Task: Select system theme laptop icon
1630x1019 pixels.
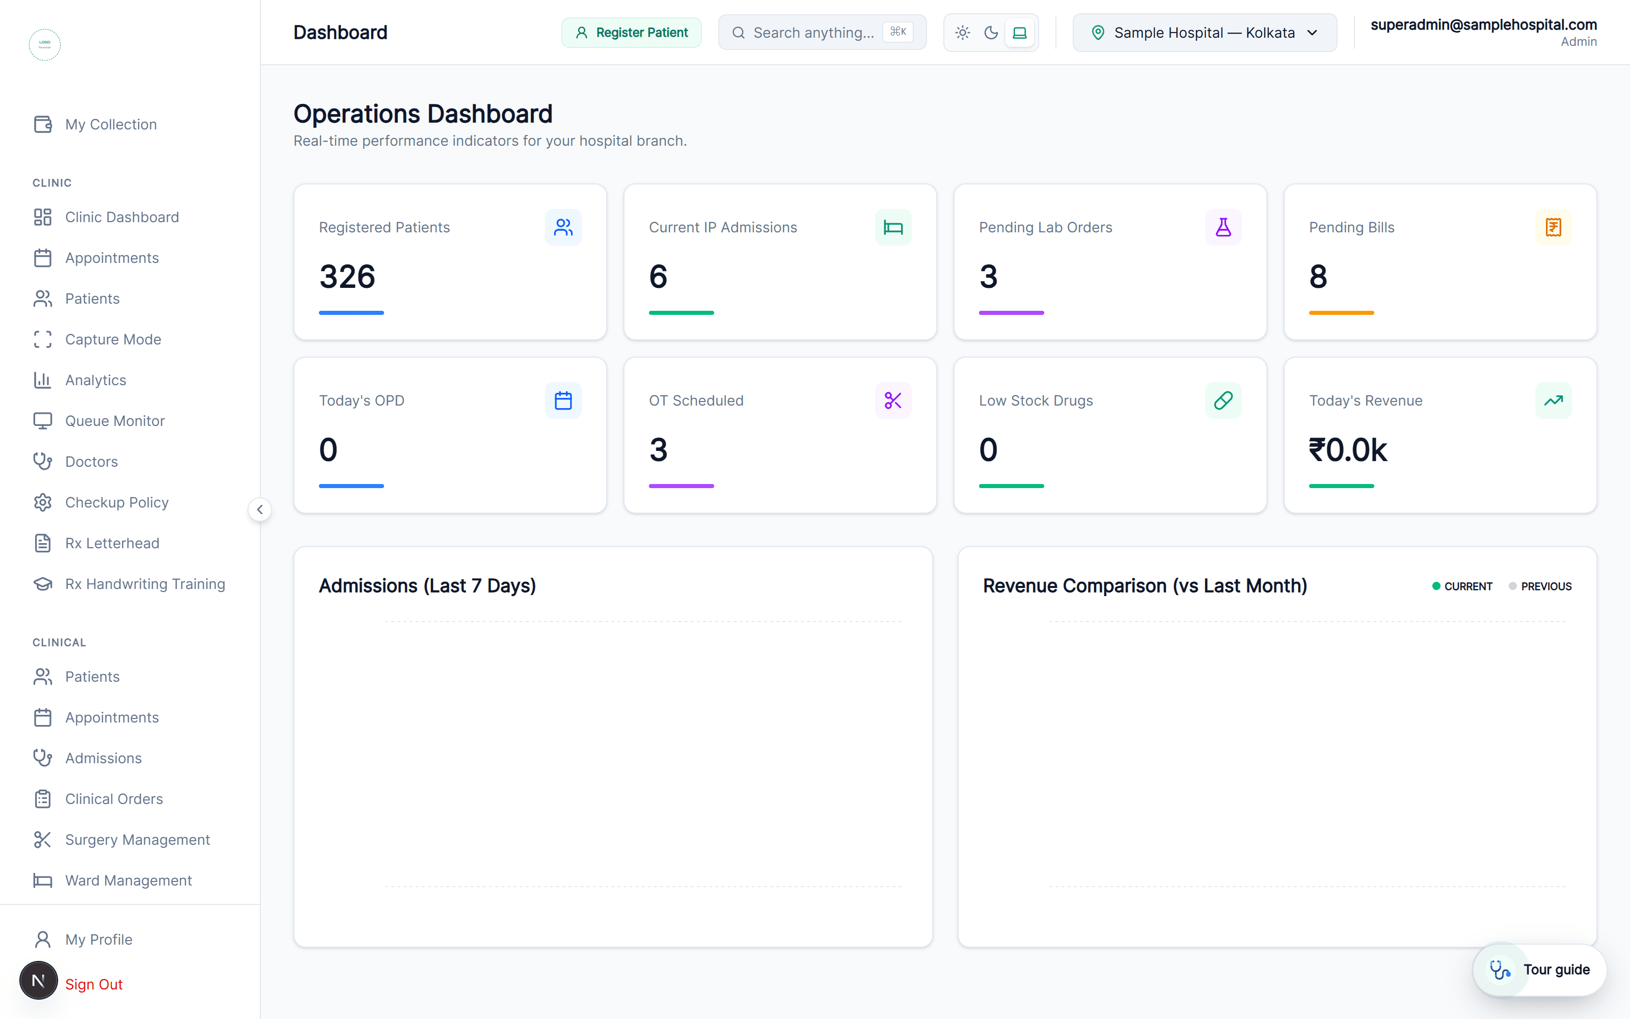Action: click(1020, 32)
